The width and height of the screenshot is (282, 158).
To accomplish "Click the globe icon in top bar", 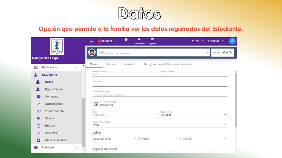I will tap(126, 39).
